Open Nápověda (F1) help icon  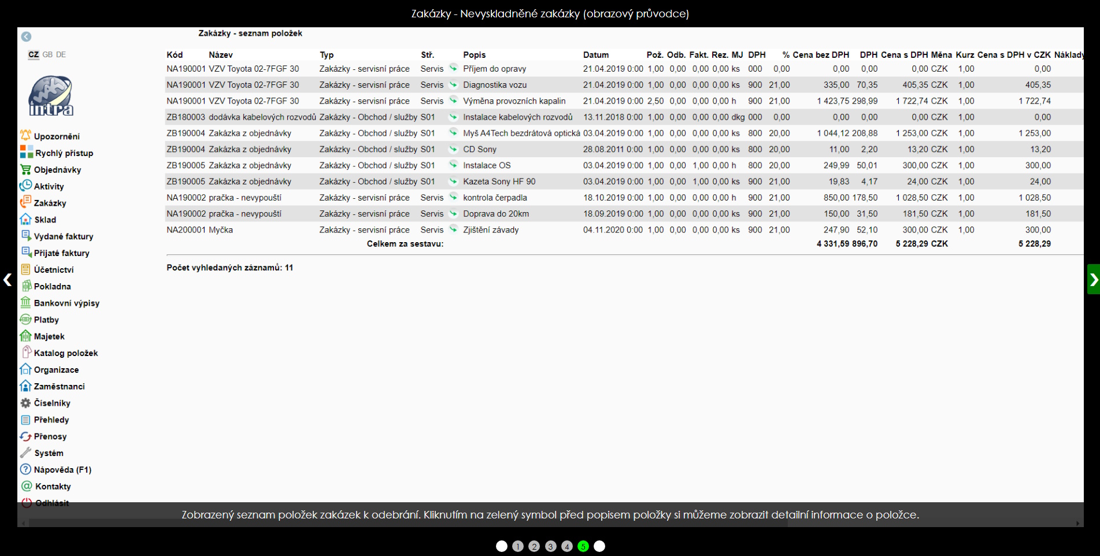(x=25, y=469)
